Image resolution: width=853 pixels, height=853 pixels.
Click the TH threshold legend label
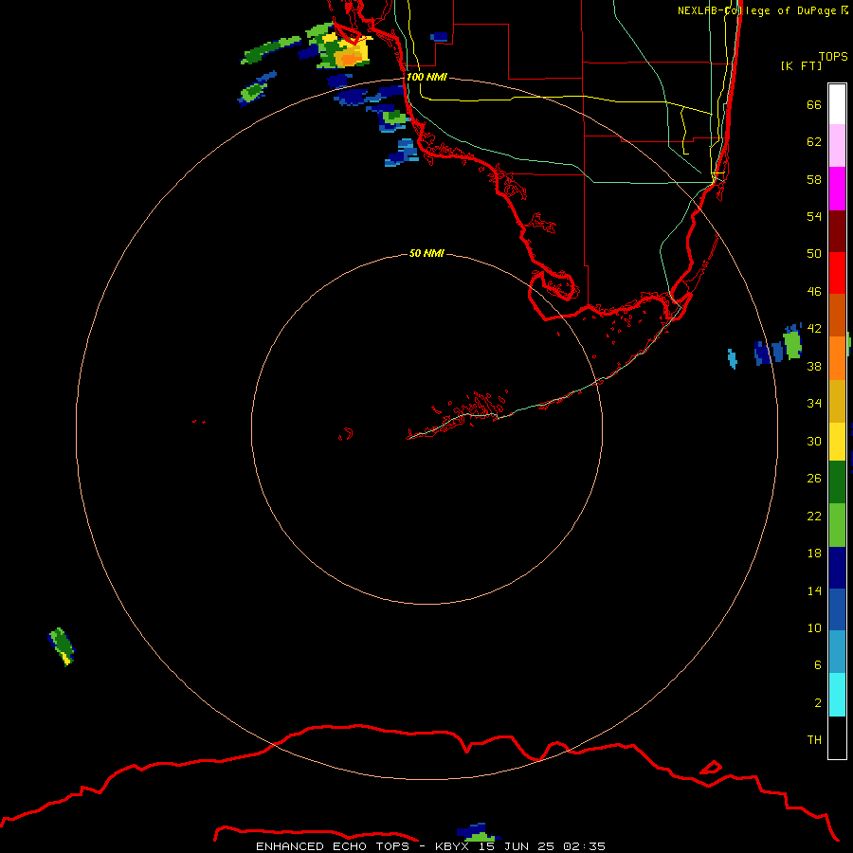814,740
